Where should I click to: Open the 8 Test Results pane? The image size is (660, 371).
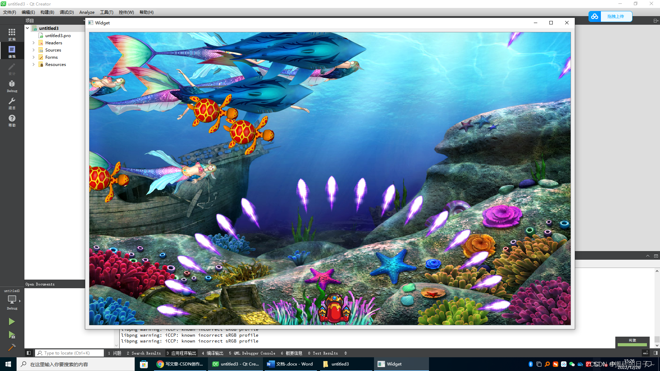323,353
